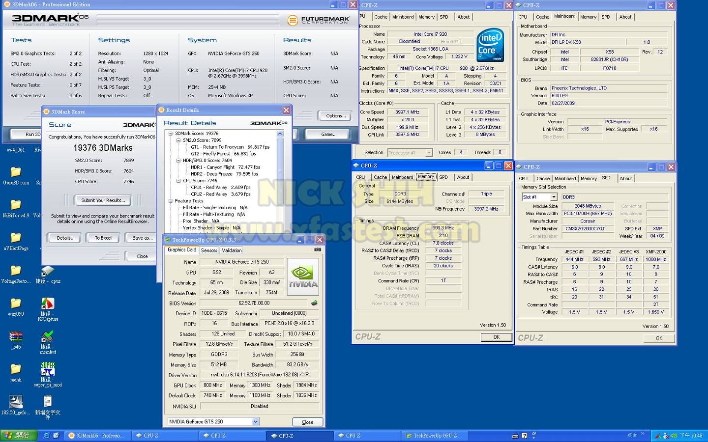Click the NVIDIA logo in GPU-Z

point(303,276)
